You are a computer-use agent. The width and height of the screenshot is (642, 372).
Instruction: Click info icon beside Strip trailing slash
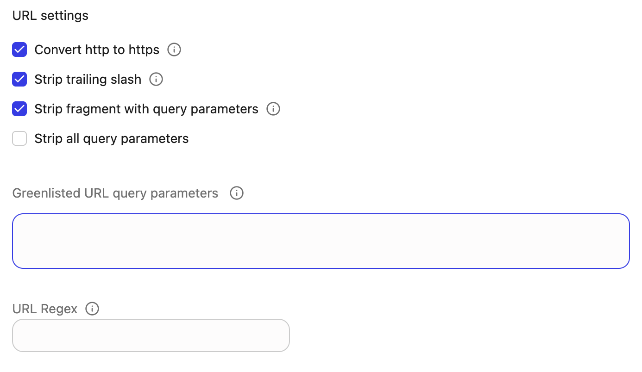click(156, 79)
